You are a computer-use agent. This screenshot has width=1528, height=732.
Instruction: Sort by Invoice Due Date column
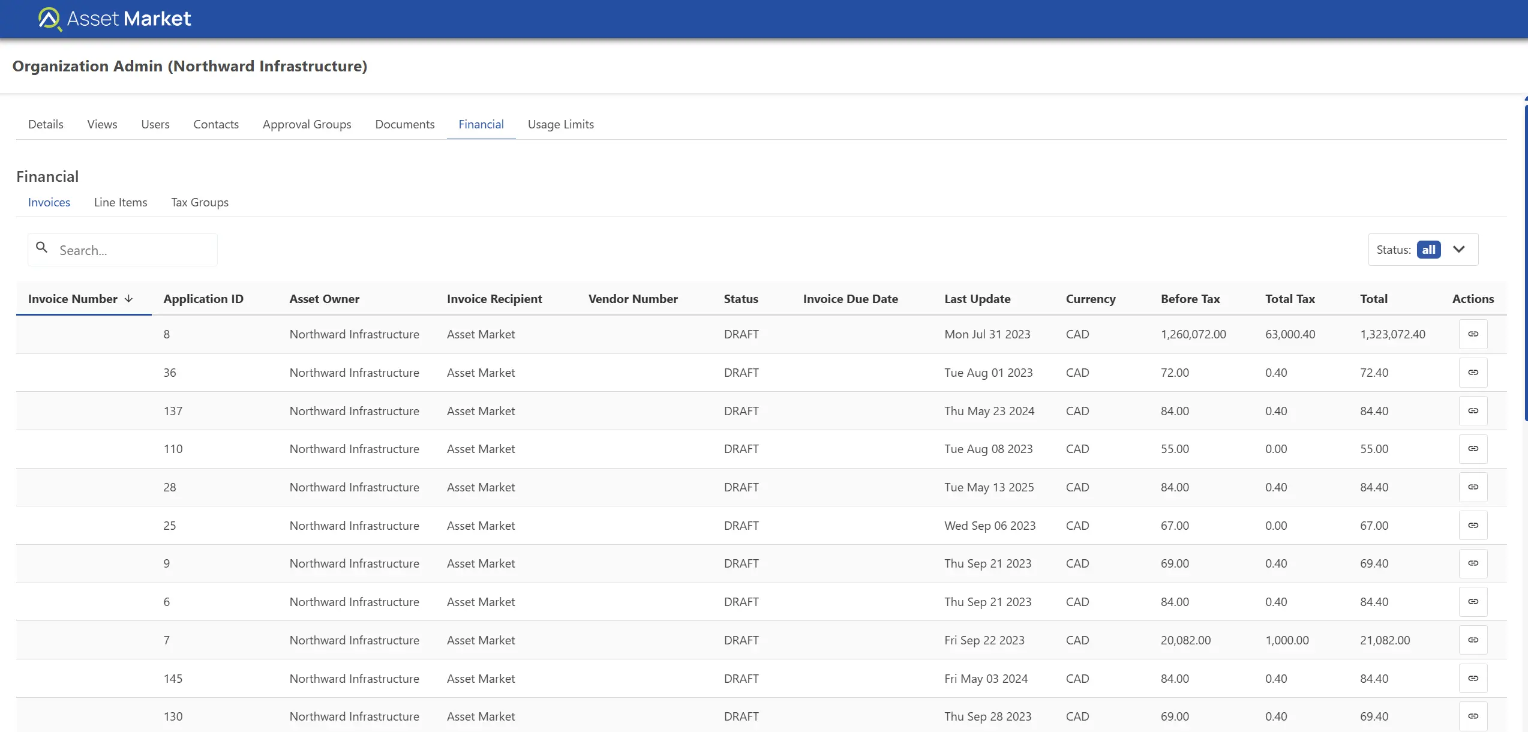click(x=851, y=299)
